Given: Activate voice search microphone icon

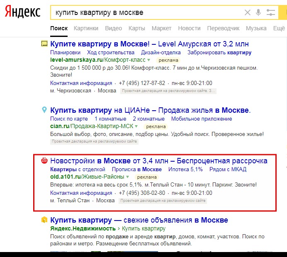Looking at the screenshot, I should tap(258, 12).
